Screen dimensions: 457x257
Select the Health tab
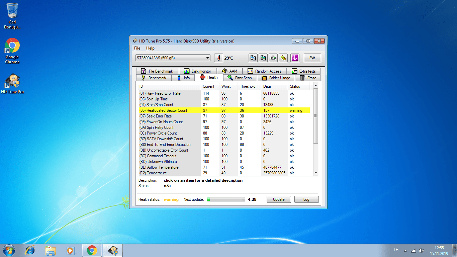point(209,77)
